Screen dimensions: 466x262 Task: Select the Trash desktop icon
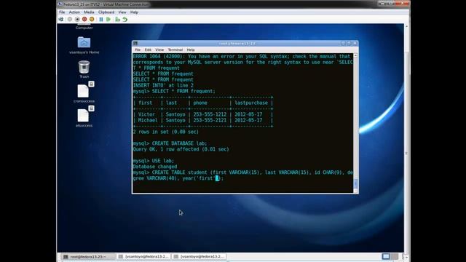click(x=84, y=67)
